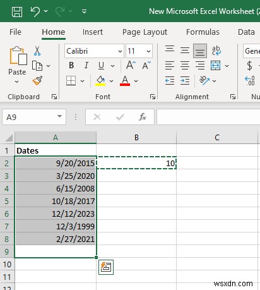Viewport: 260px width, 290px height.
Task: Open the Formulas tab
Action: pos(203,32)
